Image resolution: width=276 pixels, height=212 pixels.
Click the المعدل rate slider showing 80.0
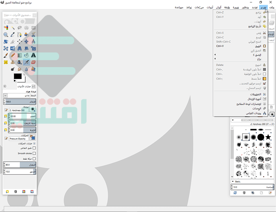click(x=20, y=165)
